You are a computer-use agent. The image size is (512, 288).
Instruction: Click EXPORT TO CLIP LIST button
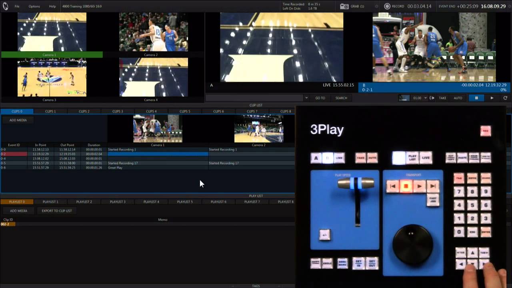click(57, 211)
